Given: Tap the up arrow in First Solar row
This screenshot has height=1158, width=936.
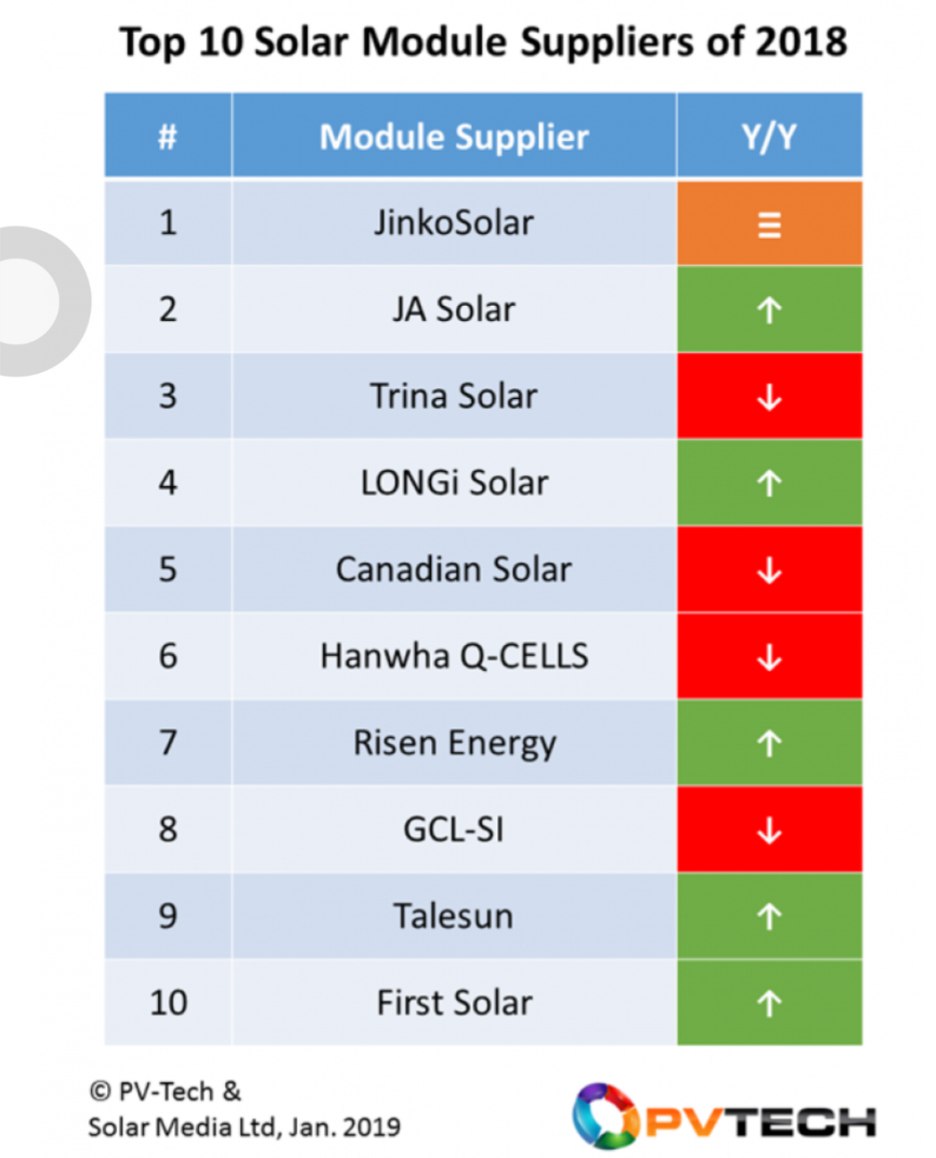Looking at the screenshot, I should pos(769,1003).
